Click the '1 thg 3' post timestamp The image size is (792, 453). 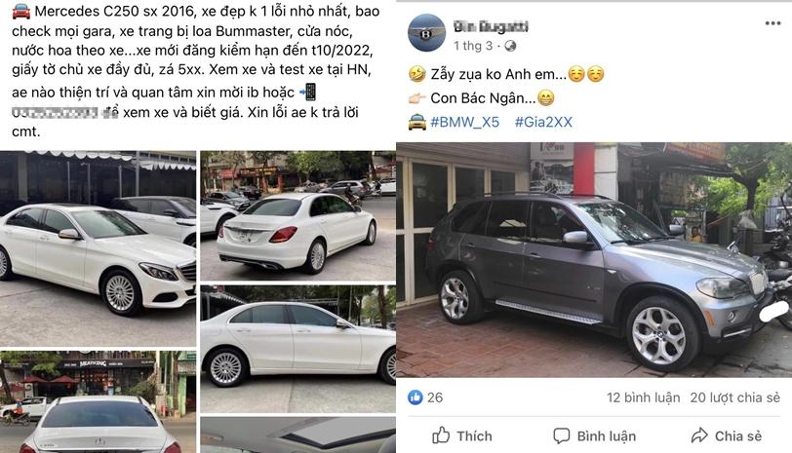tap(473, 46)
